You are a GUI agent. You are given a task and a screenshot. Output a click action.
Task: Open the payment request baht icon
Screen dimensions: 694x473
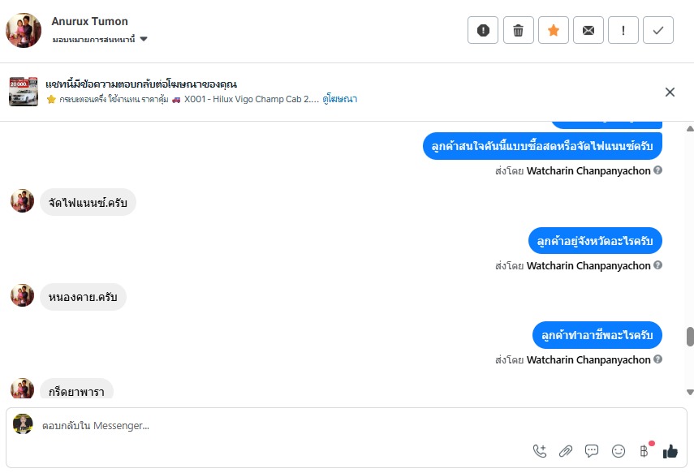tap(644, 451)
